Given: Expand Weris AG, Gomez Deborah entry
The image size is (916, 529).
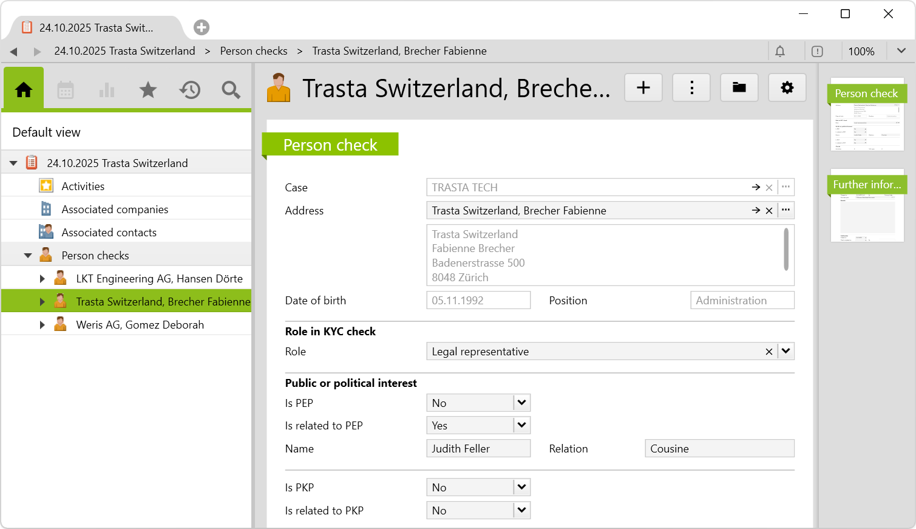Looking at the screenshot, I should pyautogui.click(x=42, y=325).
